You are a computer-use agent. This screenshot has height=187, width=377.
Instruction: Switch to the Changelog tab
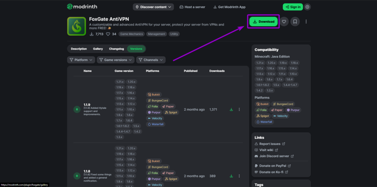116,49
